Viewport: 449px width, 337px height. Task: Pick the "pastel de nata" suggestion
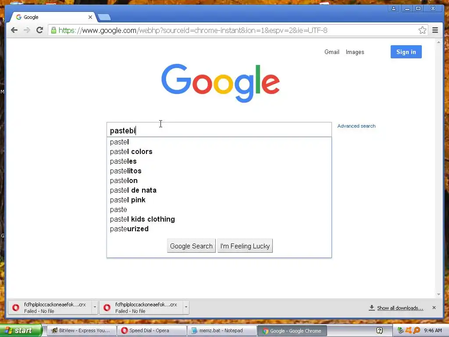(x=219, y=190)
